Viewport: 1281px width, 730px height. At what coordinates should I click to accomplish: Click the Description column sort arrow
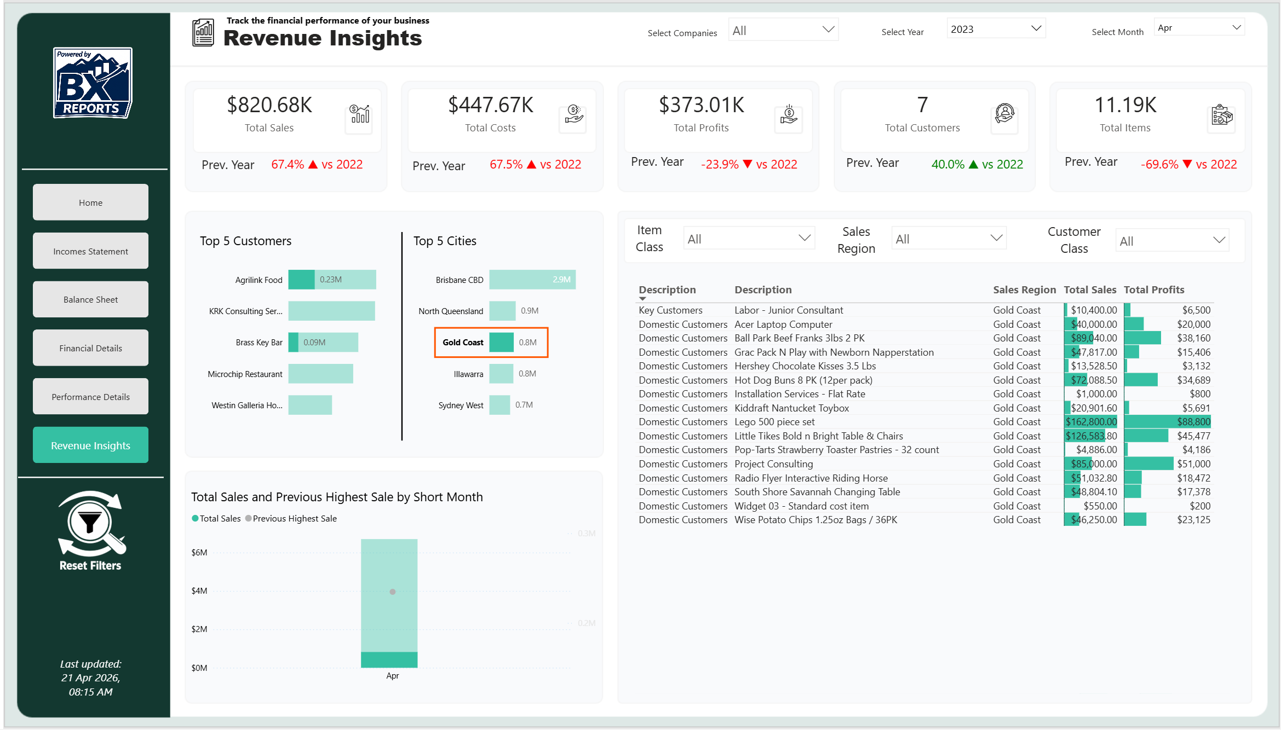[x=642, y=299]
